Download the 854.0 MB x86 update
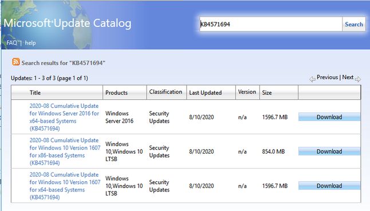Screen dimensions: 370x211 point(329,151)
